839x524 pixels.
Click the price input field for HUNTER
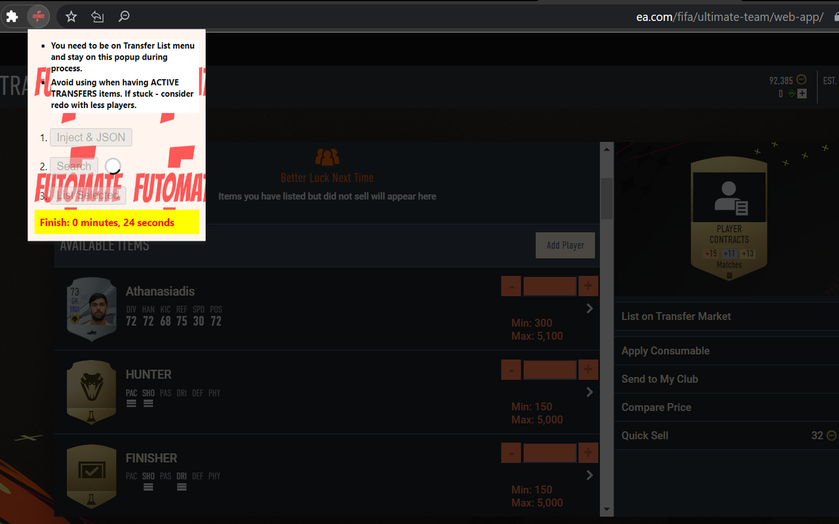pyautogui.click(x=550, y=370)
